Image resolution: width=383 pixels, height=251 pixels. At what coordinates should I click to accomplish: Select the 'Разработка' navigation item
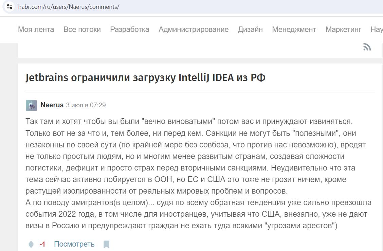point(130,29)
